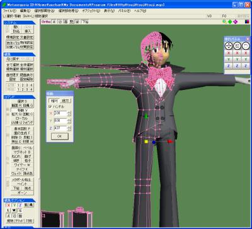Collapse the システム panel header
This screenshot has width=252, height=229.
[20, 23]
